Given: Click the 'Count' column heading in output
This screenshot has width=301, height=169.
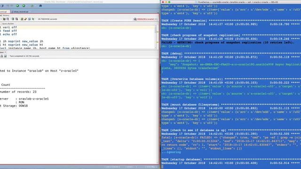Looking at the screenshot, I should point(6,84).
